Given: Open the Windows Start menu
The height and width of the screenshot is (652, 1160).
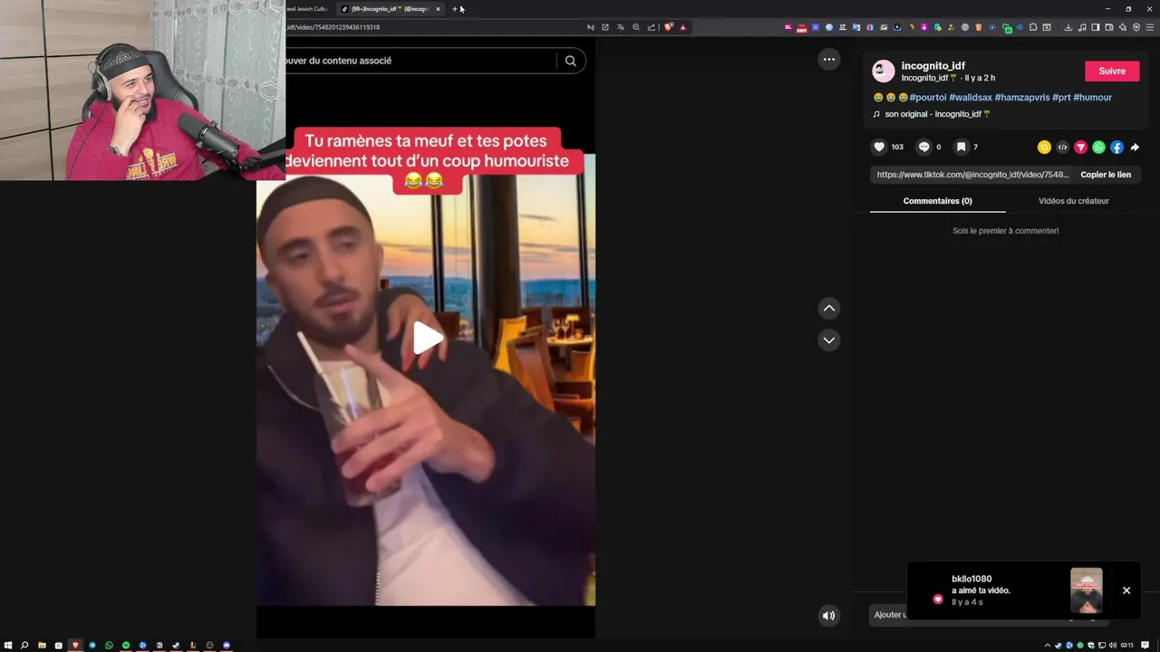Looking at the screenshot, I should [x=8, y=646].
